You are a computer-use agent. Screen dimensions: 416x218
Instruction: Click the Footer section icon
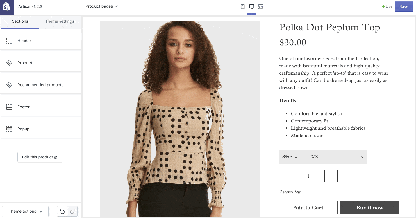tap(9, 107)
